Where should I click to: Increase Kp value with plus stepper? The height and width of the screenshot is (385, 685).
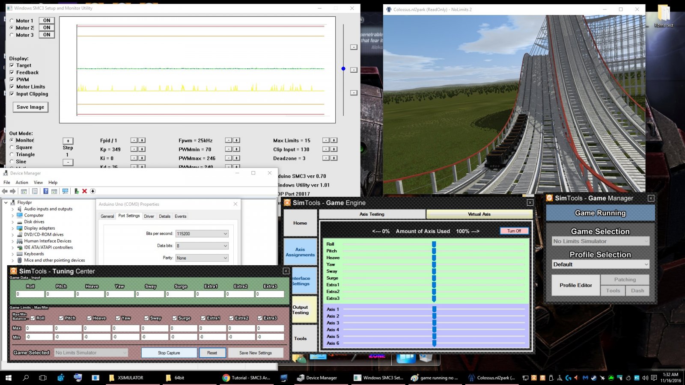[142, 149]
